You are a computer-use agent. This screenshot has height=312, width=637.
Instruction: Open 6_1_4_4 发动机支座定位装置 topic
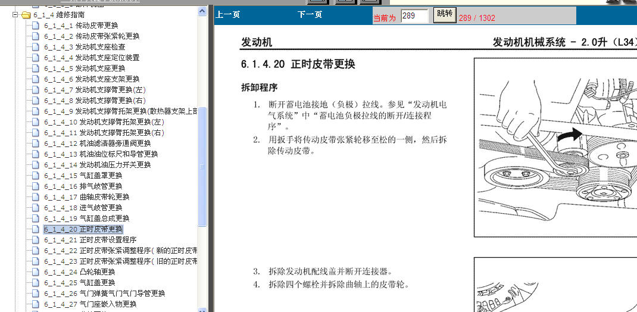coord(92,58)
